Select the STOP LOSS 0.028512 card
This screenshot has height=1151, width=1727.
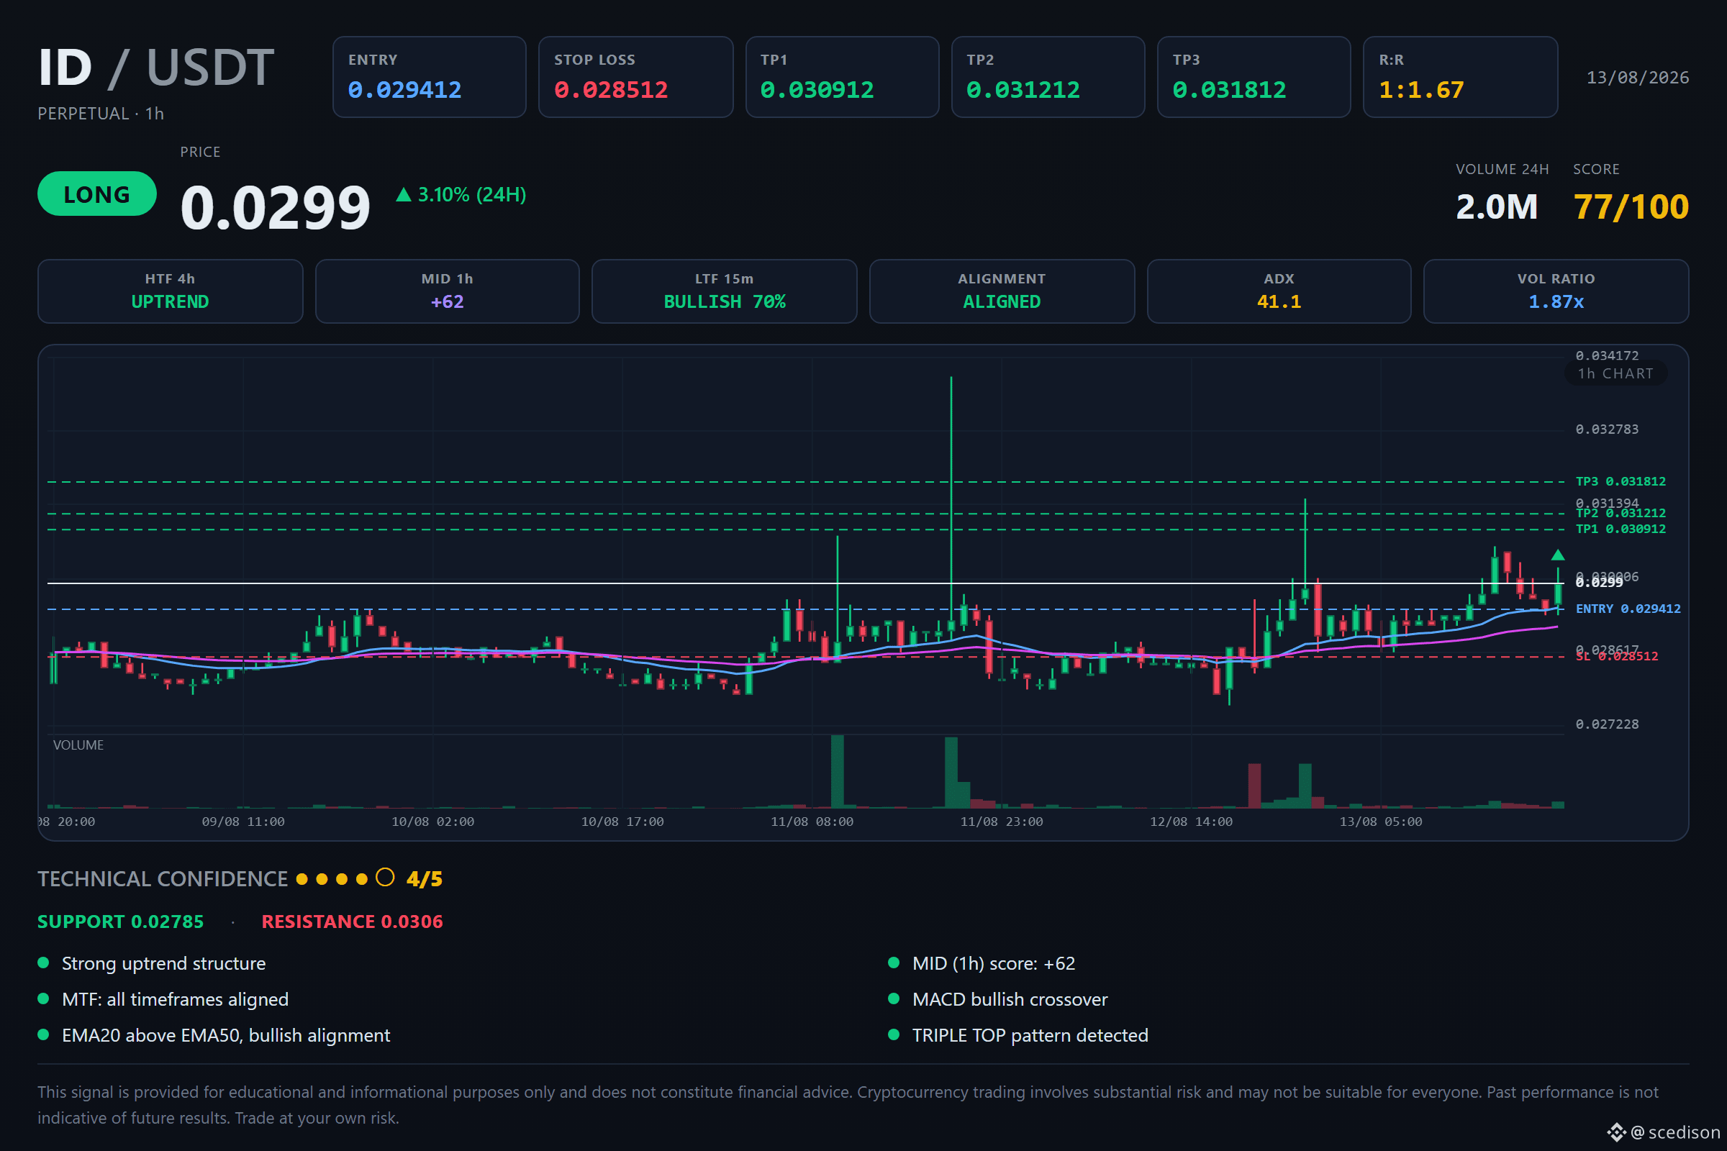tap(636, 77)
